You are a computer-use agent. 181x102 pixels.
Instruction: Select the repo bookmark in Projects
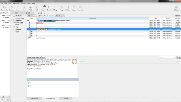(3, 16)
